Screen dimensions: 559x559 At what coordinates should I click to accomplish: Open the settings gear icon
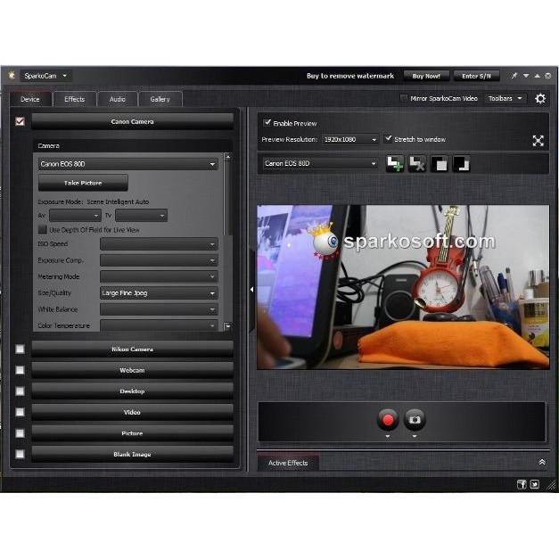click(540, 99)
